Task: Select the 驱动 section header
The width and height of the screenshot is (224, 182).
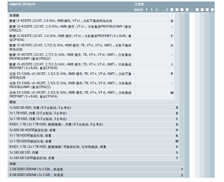Action: [12, 102]
